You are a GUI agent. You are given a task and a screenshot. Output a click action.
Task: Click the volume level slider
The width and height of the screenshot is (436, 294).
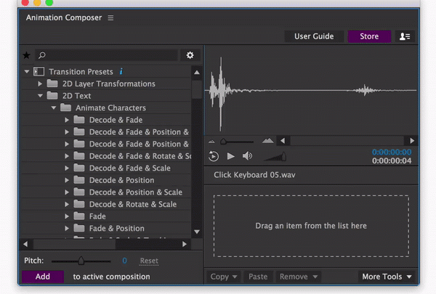(275, 157)
